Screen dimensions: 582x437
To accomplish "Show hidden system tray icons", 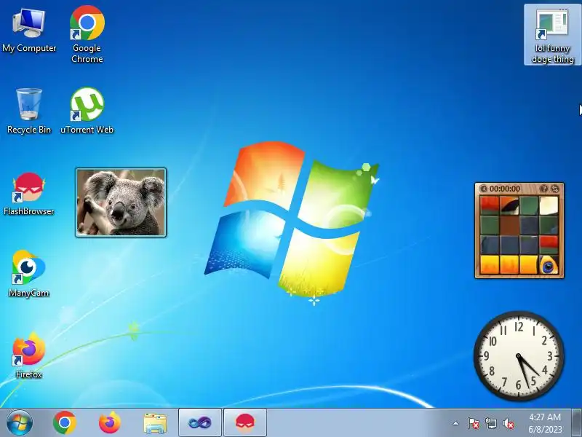I will [x=456, y=423].
